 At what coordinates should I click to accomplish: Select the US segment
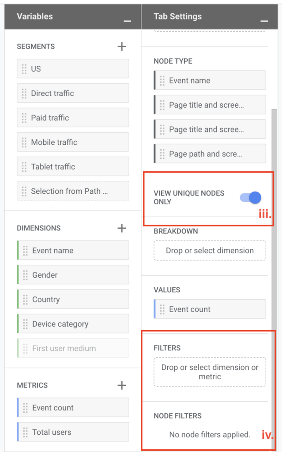point(73,69)
